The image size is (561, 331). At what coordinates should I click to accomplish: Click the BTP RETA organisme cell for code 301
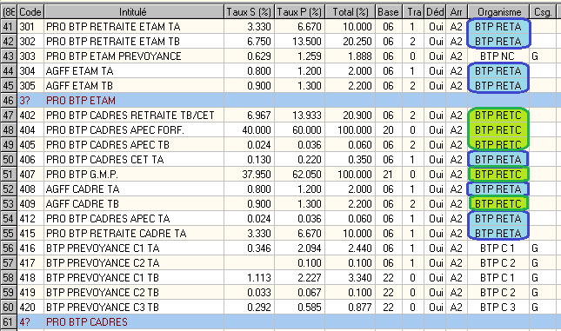pos(498,27)
